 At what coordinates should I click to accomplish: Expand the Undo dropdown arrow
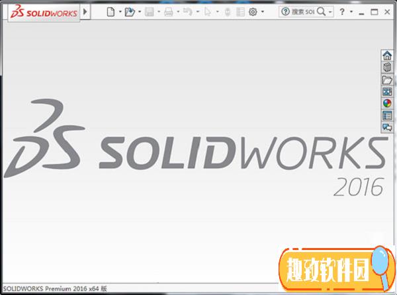[x=198, y=12]
